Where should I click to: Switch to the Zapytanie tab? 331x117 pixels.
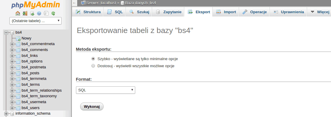pyautogui.click(x=168, y=12)
